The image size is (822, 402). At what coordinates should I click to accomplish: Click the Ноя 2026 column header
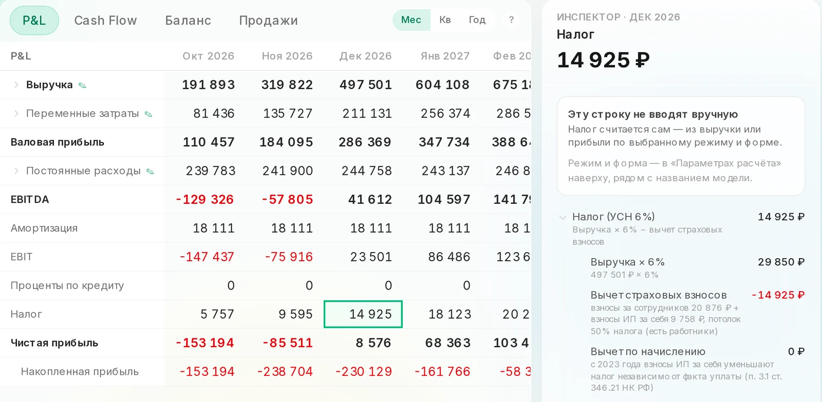(287, 56)
